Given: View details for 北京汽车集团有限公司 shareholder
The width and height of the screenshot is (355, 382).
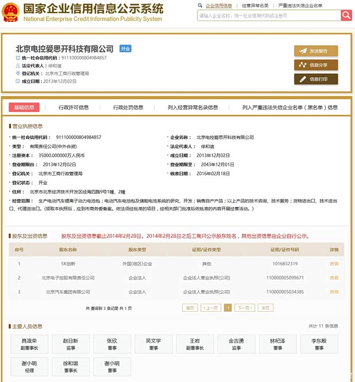Looking at the screenshot, I should [334, 292].
